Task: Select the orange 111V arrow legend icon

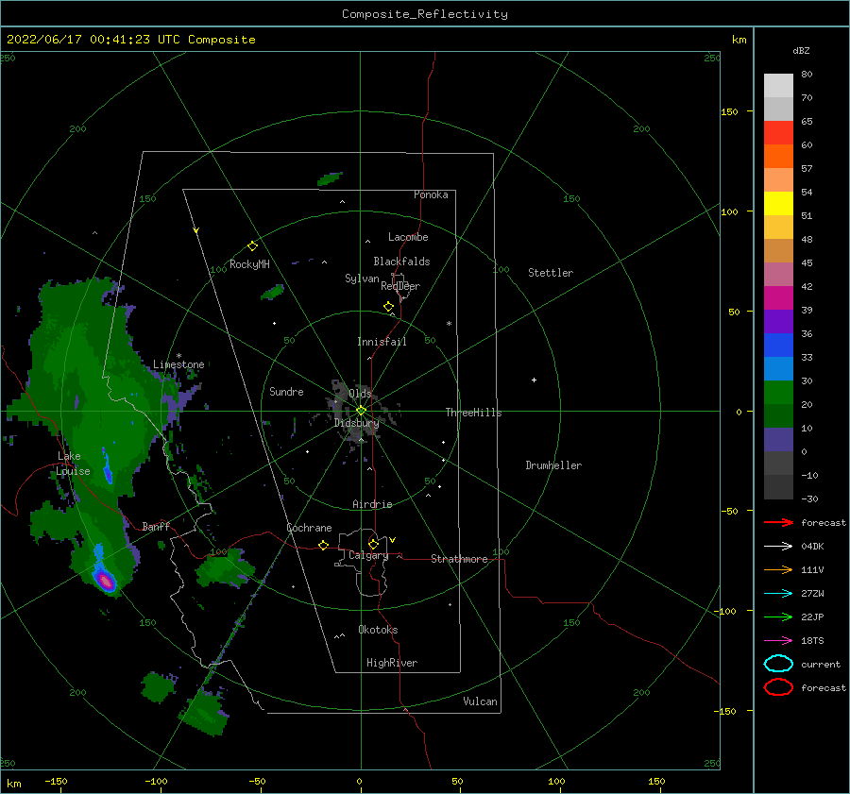Action: click(x=778, y=569)
